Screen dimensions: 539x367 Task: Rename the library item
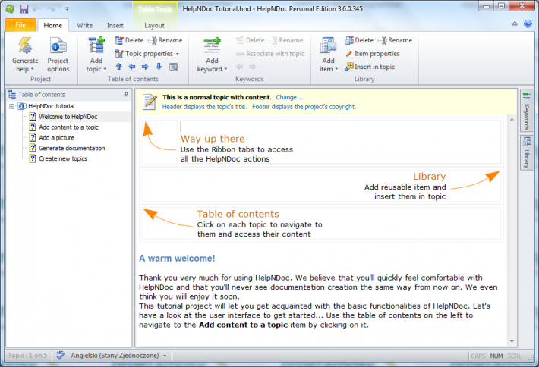coord(395,40)
